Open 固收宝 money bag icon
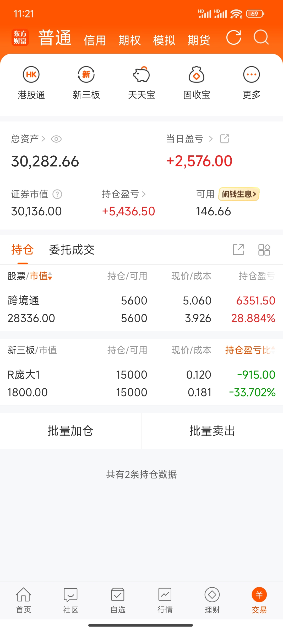This screenshot has width=283, height=631. pos(197,75)
